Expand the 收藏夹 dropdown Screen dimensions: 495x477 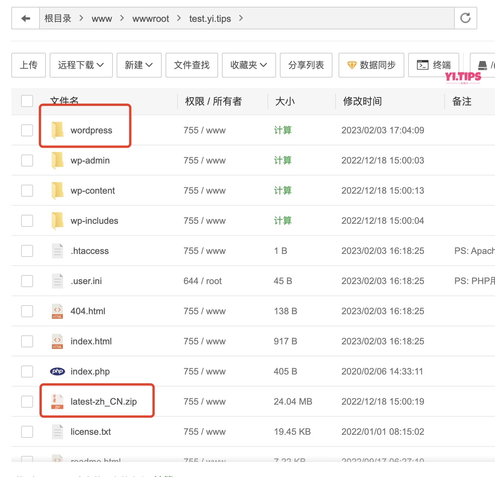click(249, 65)
